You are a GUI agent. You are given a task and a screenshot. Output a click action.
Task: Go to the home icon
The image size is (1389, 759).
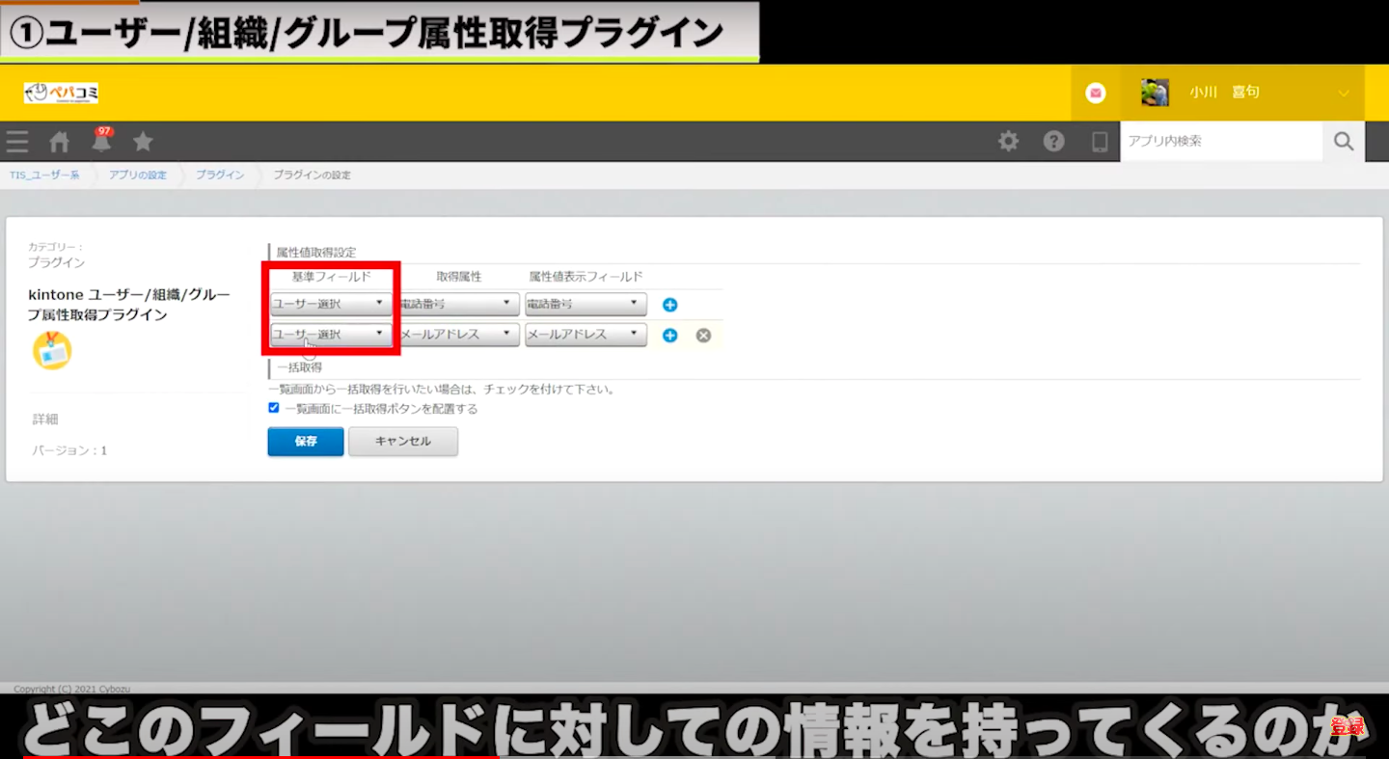[x=60, y=142]
